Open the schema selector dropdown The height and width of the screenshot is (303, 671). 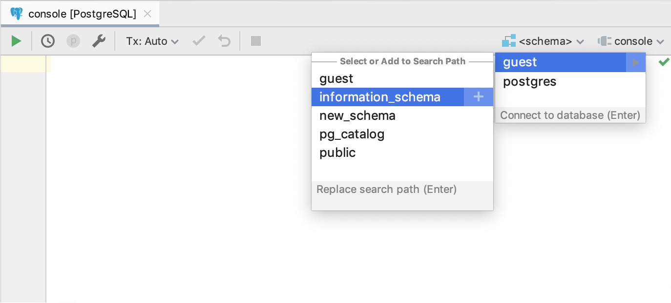[543, 41]
